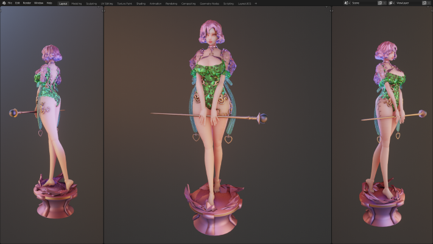Image resolution: width=433 pixels, height=244 pixels.
Task: Open the File menu
Action: pos(10,3)
